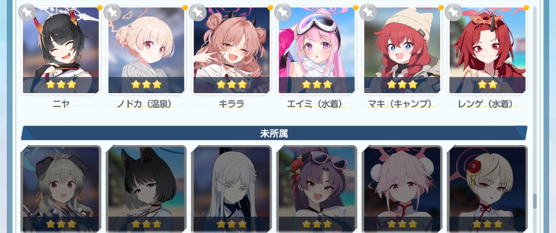The width and height of the screenshot is (556, 233).
Task: Select the unowned blonde girl with red flower
Action: pyautogui.click(x=487, y=189)
